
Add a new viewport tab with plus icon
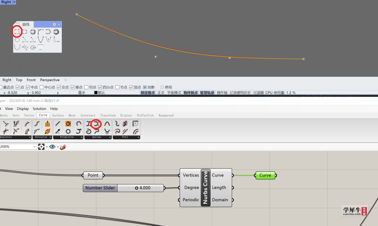pos(66,80)
